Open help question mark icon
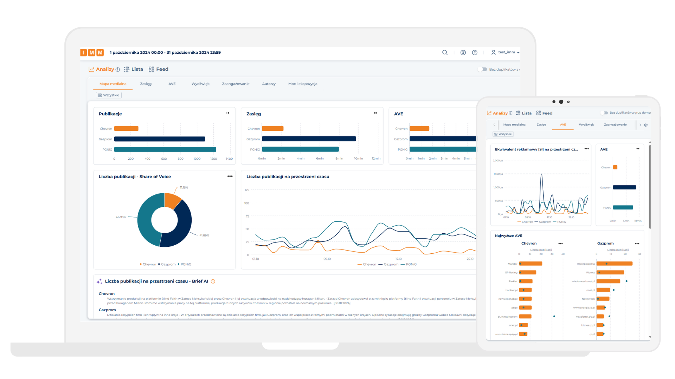This screenshot has height=379, width=675. coord(475,53)
